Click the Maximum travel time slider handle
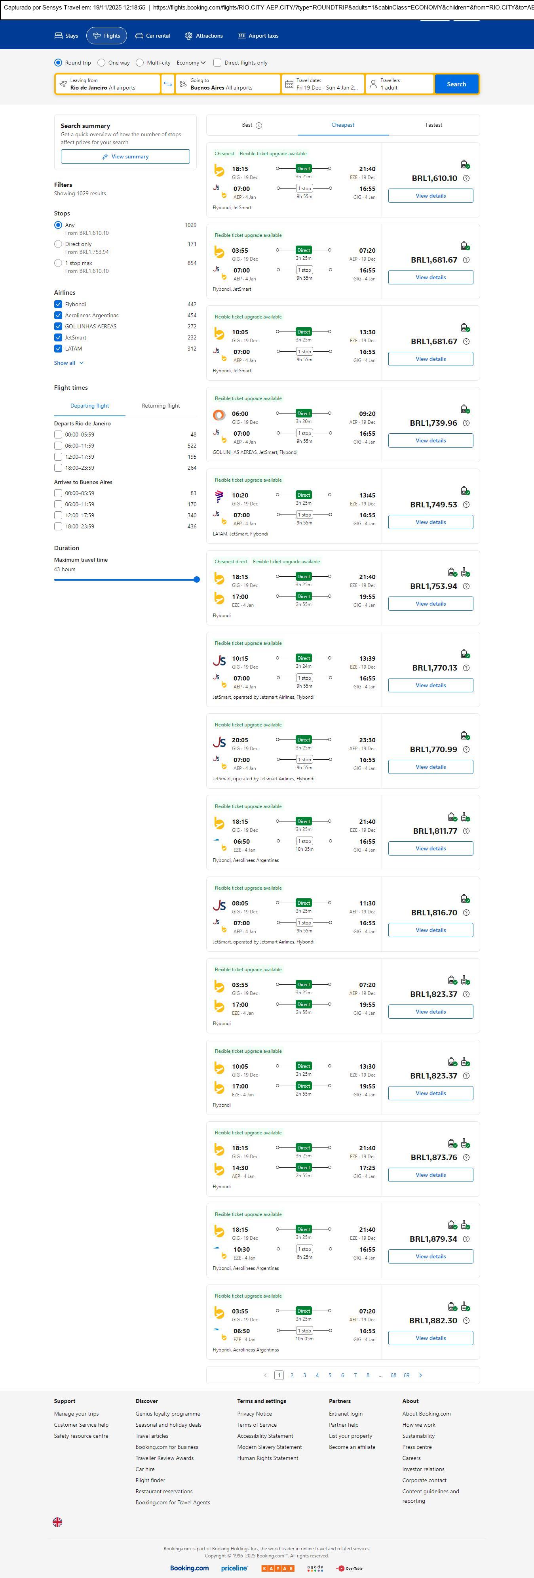534x1578 pixels. click(197, 579)
